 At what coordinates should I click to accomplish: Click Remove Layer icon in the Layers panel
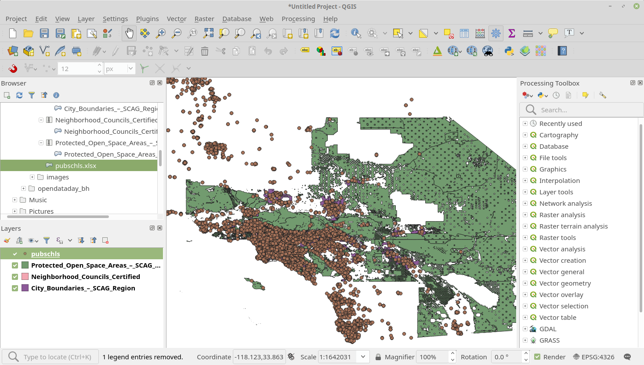pos(105,240)
